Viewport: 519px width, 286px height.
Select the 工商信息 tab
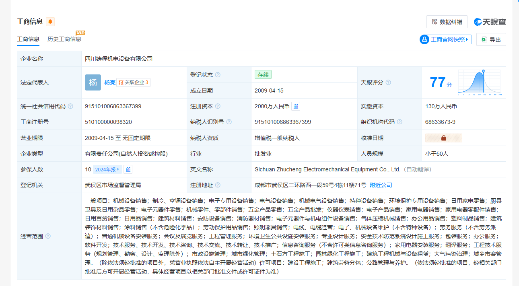pyautogui.click(x=28, y=39)
